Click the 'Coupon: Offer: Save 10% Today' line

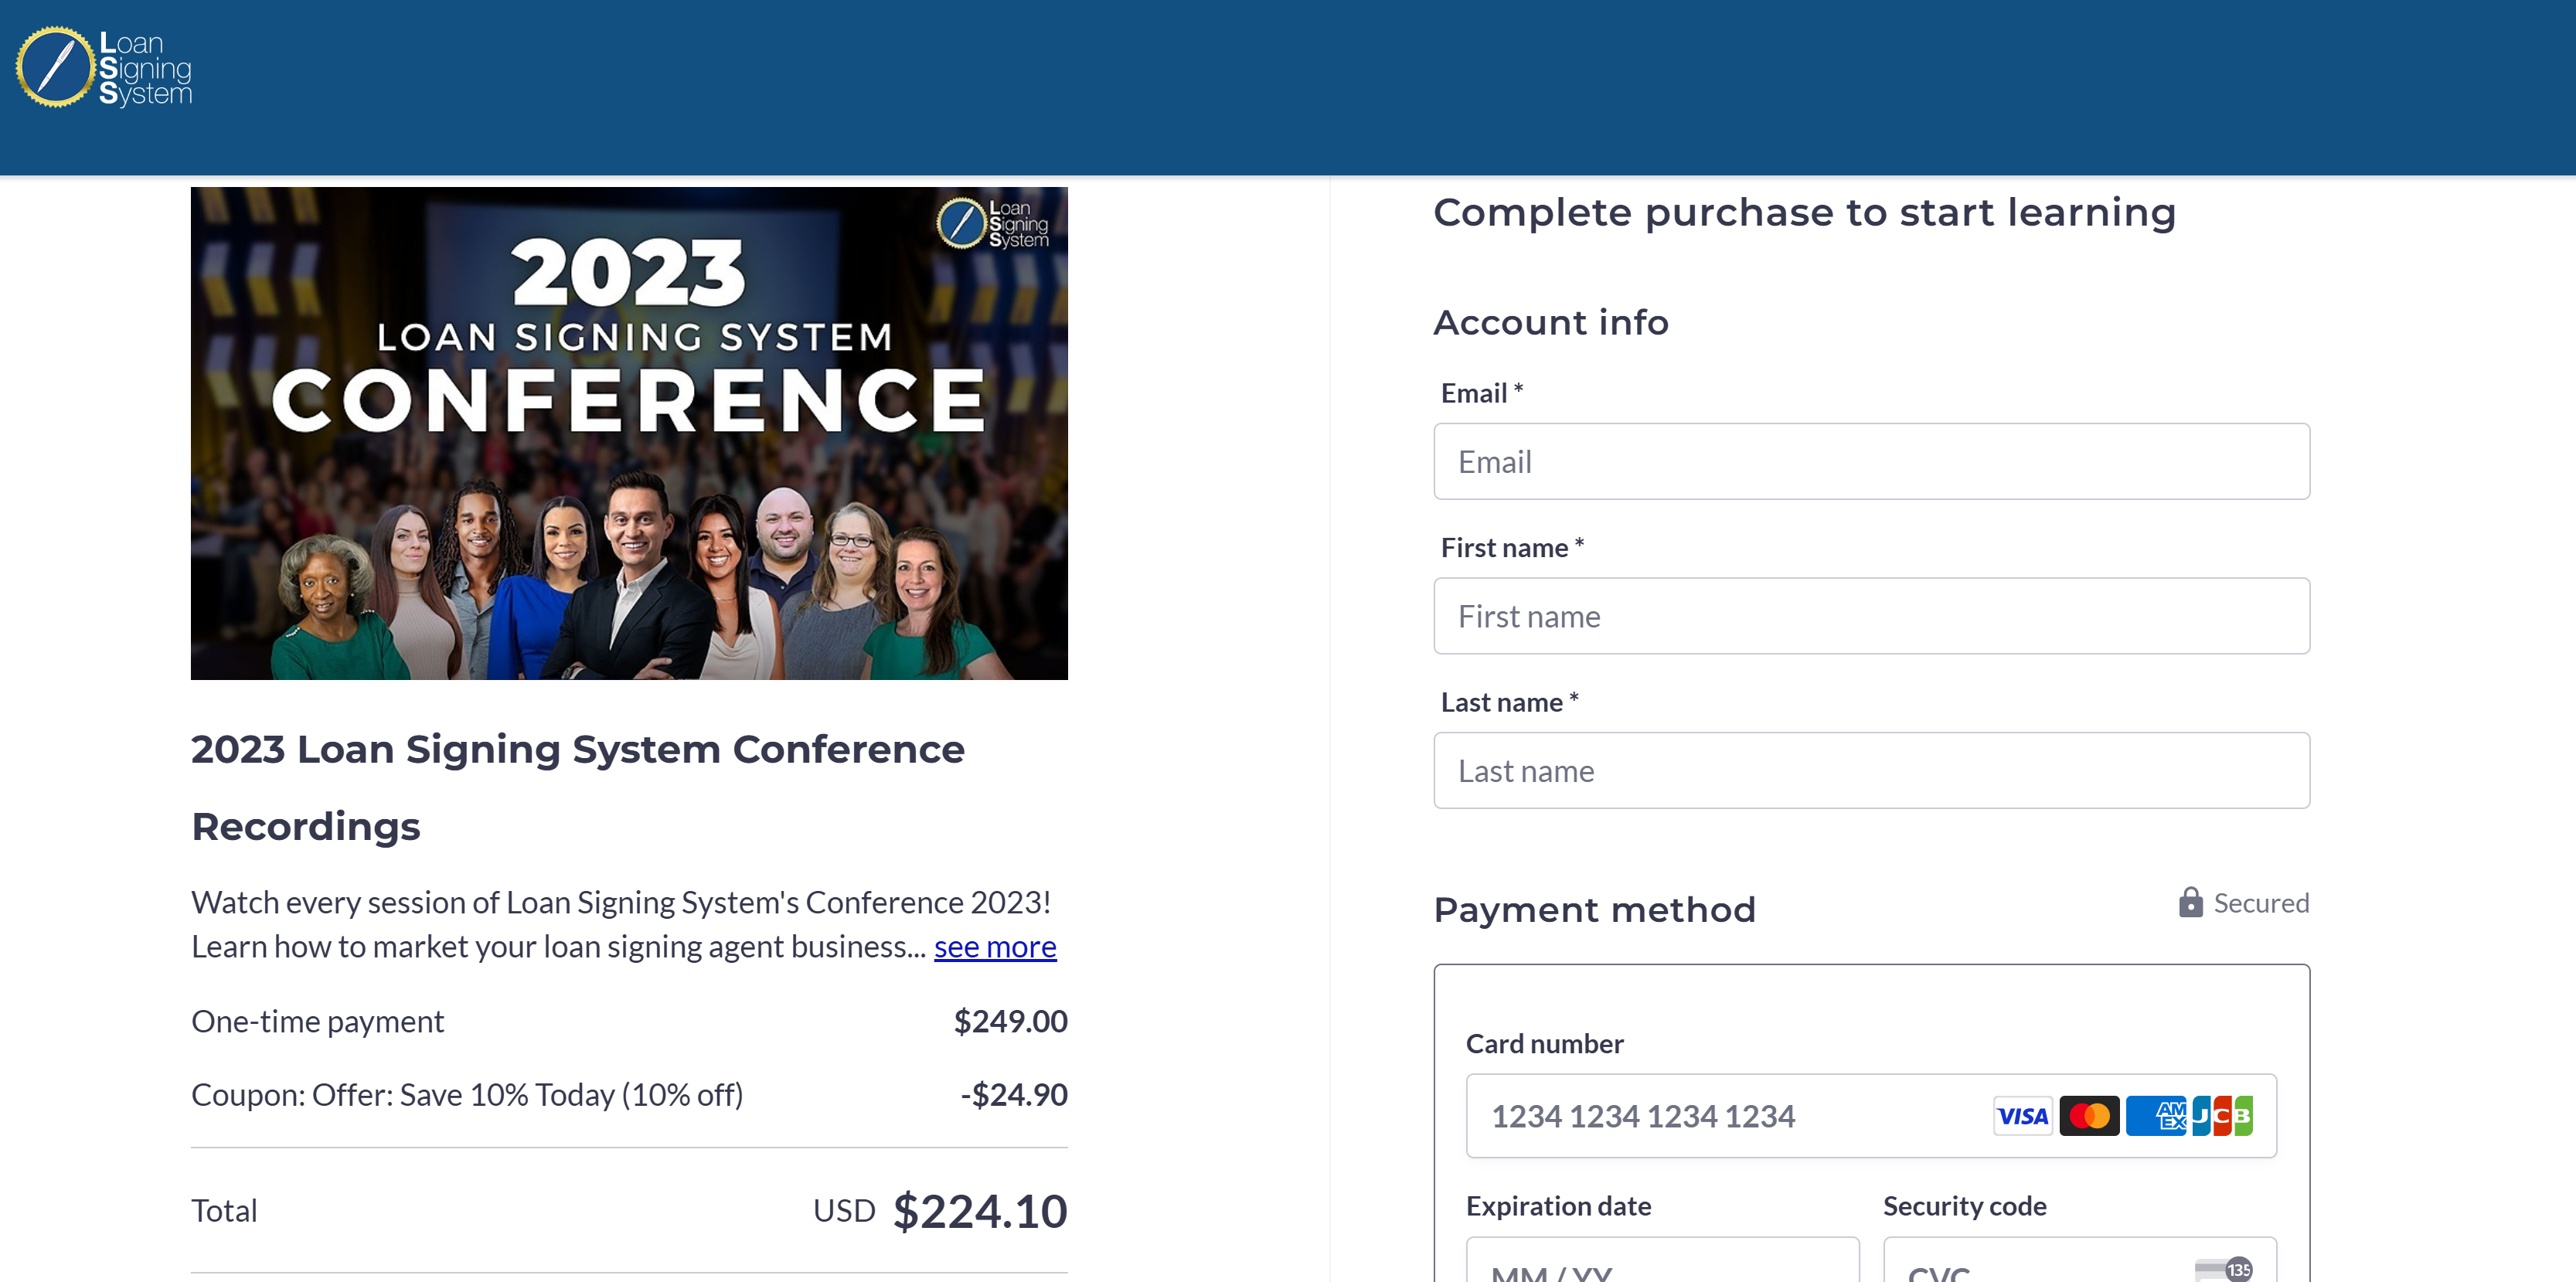pyautogui.click(x=467, y=1094)
